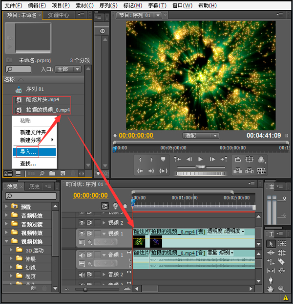Image resolution: width=293 pixels, height=304 pixels.
Task: Expand the 音频特效 effects folder
Action: [x=6, y=215]
